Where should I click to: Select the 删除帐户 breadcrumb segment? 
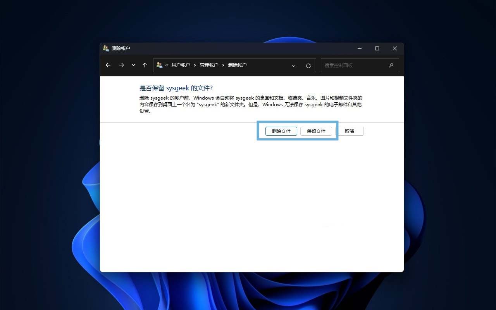[237, 65]
